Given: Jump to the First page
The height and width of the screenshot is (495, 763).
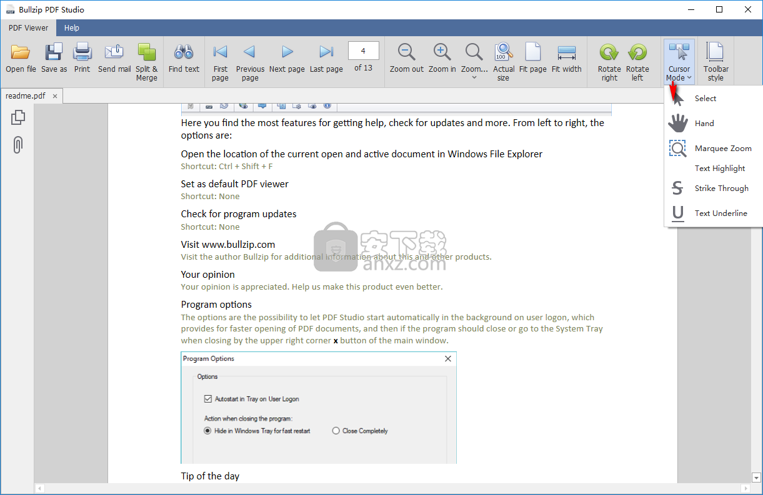Looking at the screenshot, I should pos(220,62).
